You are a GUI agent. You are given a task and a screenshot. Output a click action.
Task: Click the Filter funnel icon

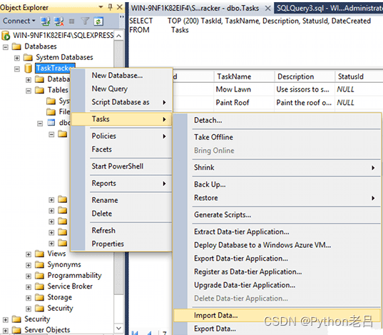[85, 21]
